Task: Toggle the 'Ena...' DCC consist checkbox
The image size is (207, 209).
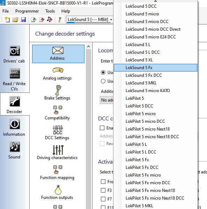Action: pyautogui.click(x=102, y=128)
